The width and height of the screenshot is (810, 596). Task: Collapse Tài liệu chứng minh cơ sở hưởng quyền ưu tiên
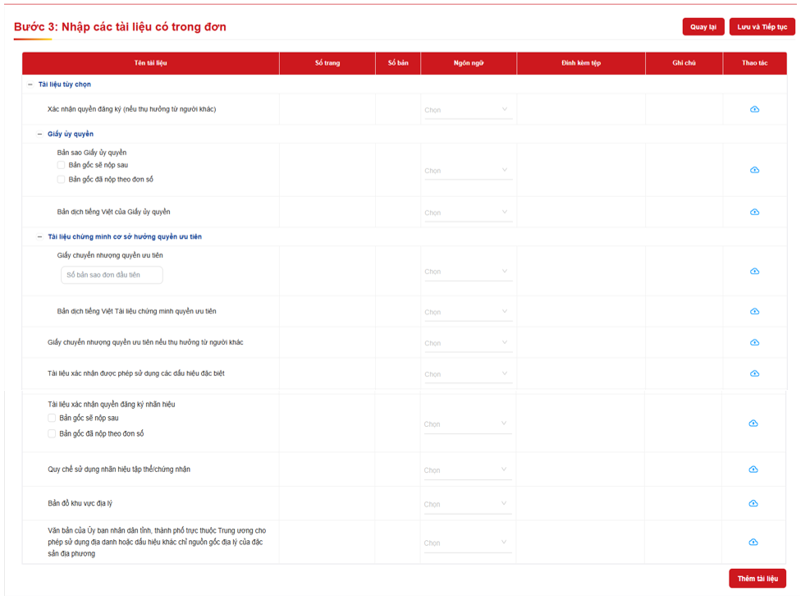[x=39, y=236]
